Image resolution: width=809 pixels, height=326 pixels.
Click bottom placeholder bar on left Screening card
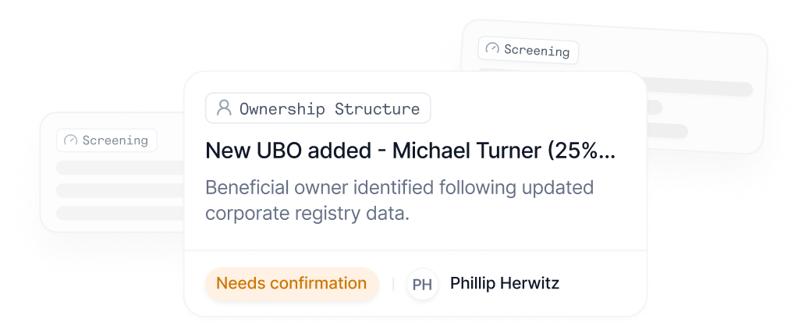click(120, 213)
